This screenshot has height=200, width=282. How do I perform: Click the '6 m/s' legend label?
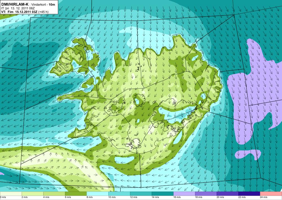(68, 197)
